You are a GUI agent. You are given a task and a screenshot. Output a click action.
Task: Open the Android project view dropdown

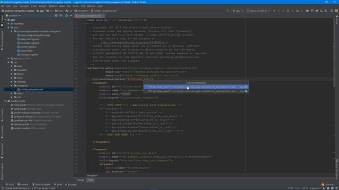click(x=13, y=15)
